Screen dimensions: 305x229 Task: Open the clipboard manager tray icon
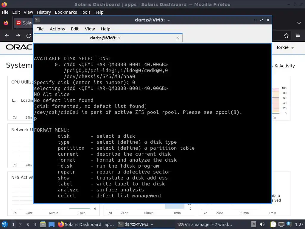tap(273, 224)
